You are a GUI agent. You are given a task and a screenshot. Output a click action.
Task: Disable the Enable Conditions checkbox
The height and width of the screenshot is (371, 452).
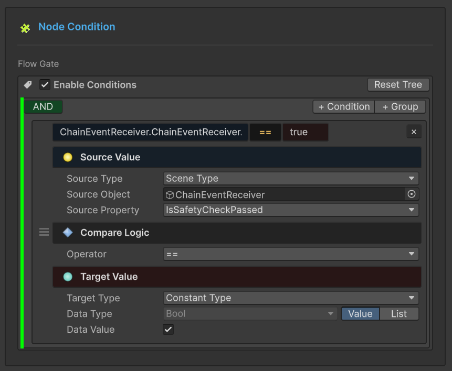point(45,84)
